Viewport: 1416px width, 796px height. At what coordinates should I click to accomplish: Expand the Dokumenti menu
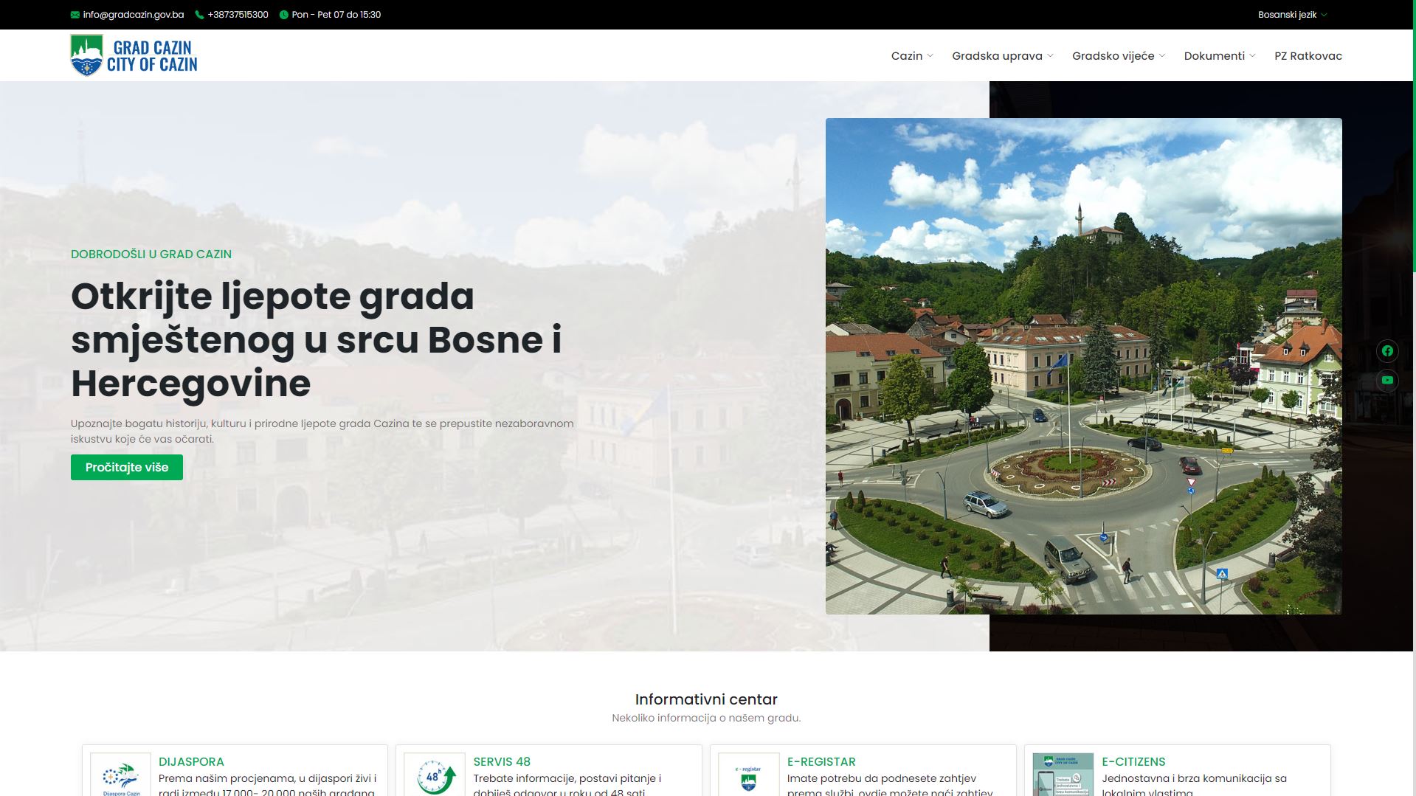click(1220, 56)
